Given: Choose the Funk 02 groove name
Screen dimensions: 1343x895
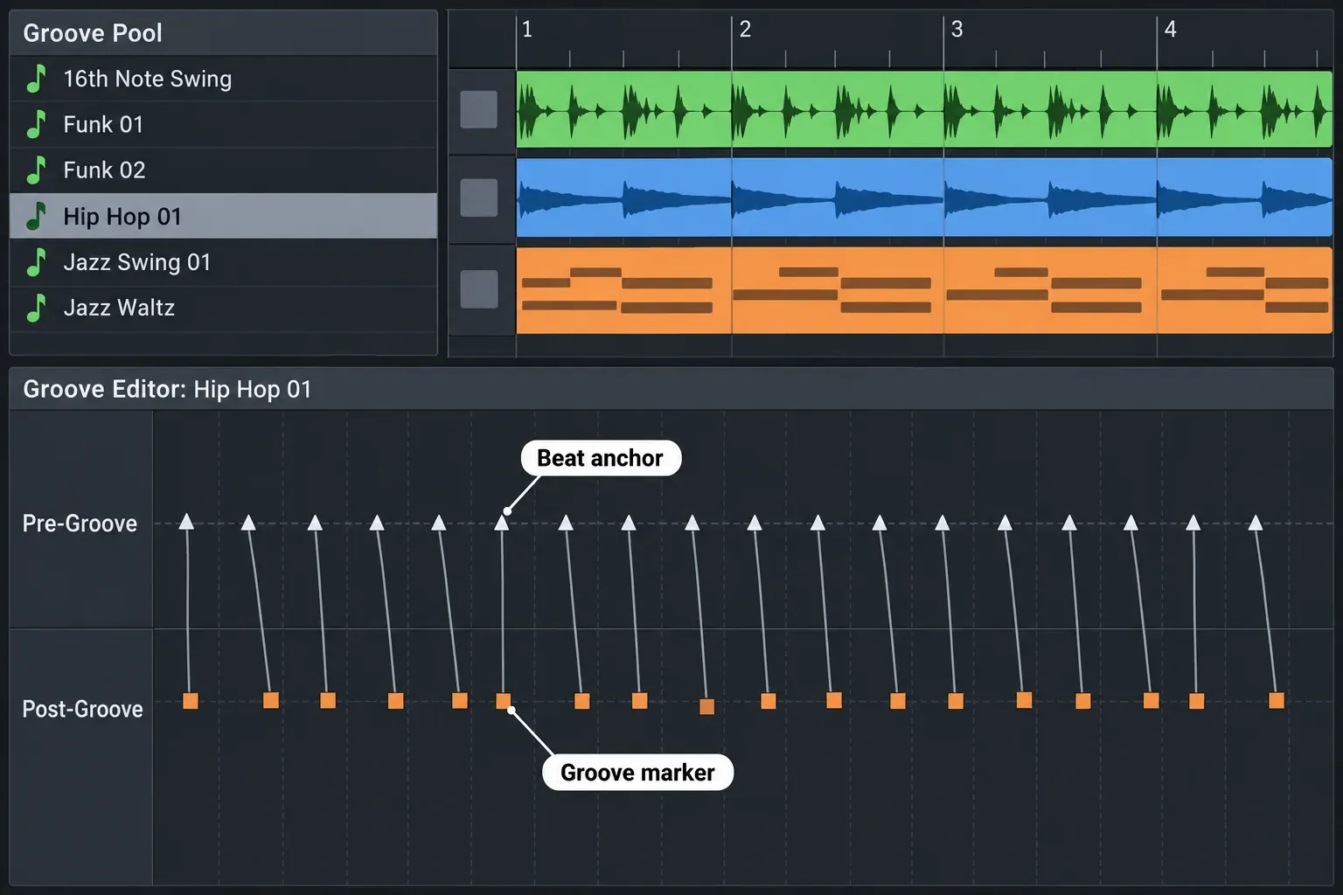Looking at the screenshot, I should [104, 170].
